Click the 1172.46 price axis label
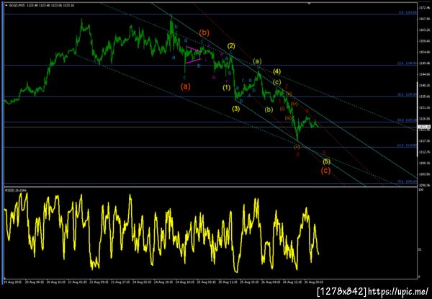Image resolution: width=432 pixels, height=299 pixels. 423,7
